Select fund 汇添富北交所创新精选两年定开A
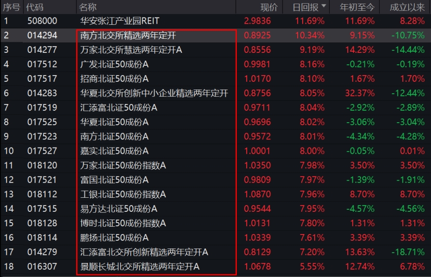431x277 pixels. coord(144,252)
